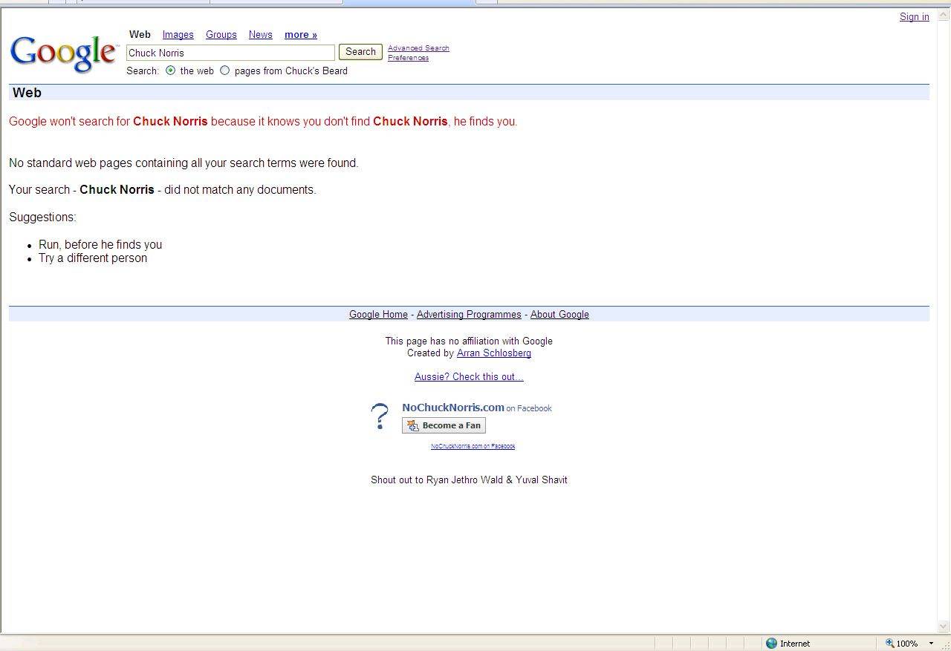Switch to the Images search tab
This screenshot has width=951, height=651.
click(178, 35)
